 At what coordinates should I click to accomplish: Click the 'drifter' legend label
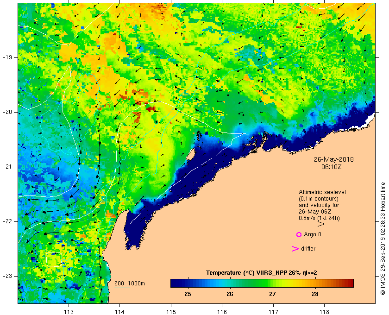click(x=308, y=249)
